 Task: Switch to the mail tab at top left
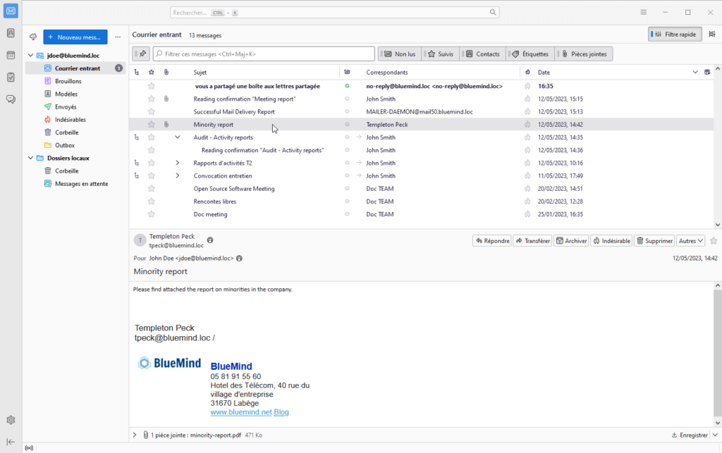point(11,11)
